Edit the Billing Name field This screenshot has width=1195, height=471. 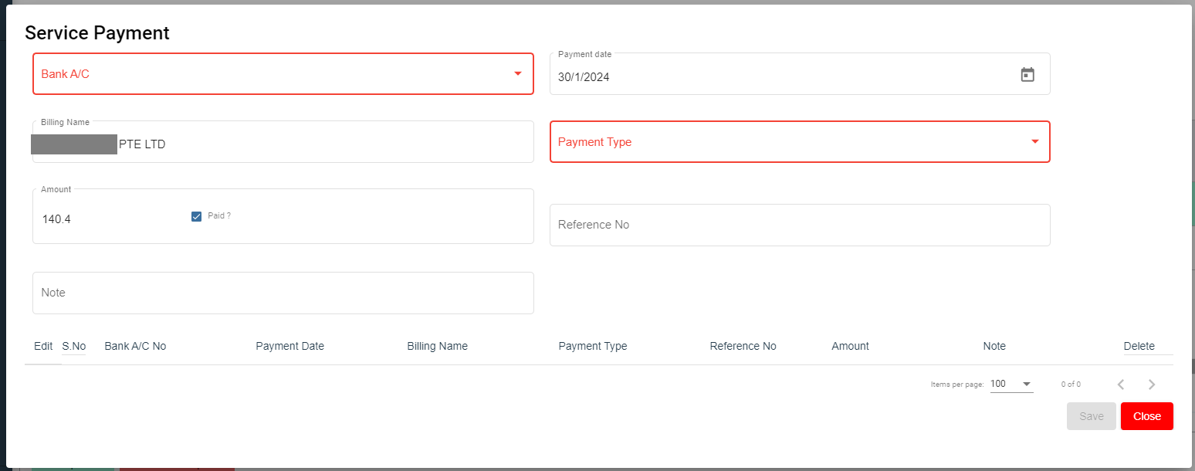[324, 144]
